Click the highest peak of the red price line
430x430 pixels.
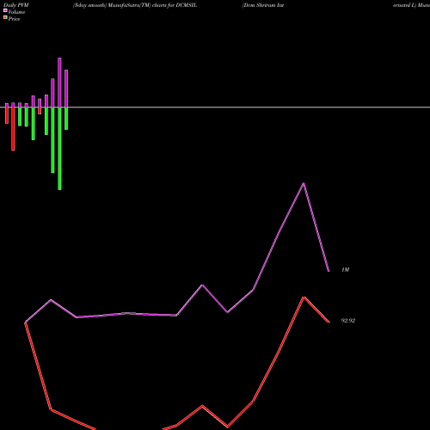click(304, 298)
